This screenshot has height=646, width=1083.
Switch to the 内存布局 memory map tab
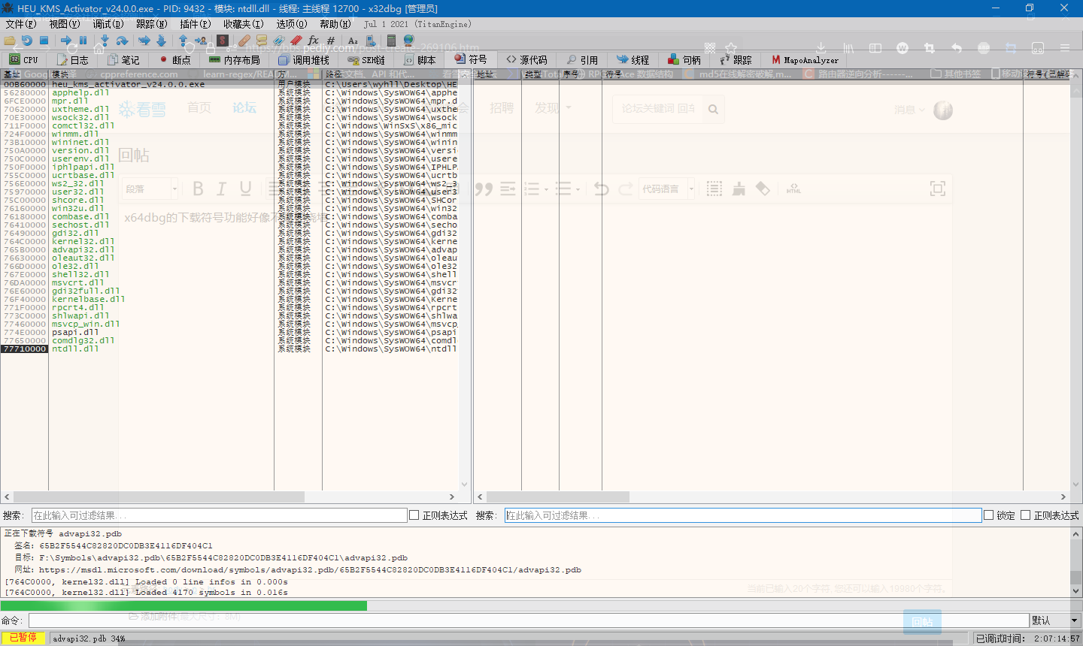(235, 60)
